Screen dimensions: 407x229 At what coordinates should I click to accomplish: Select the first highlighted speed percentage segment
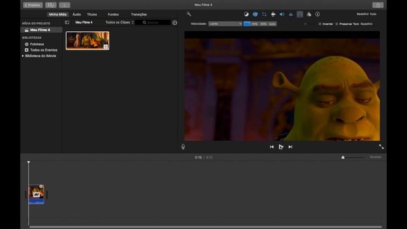click(247, 24)
